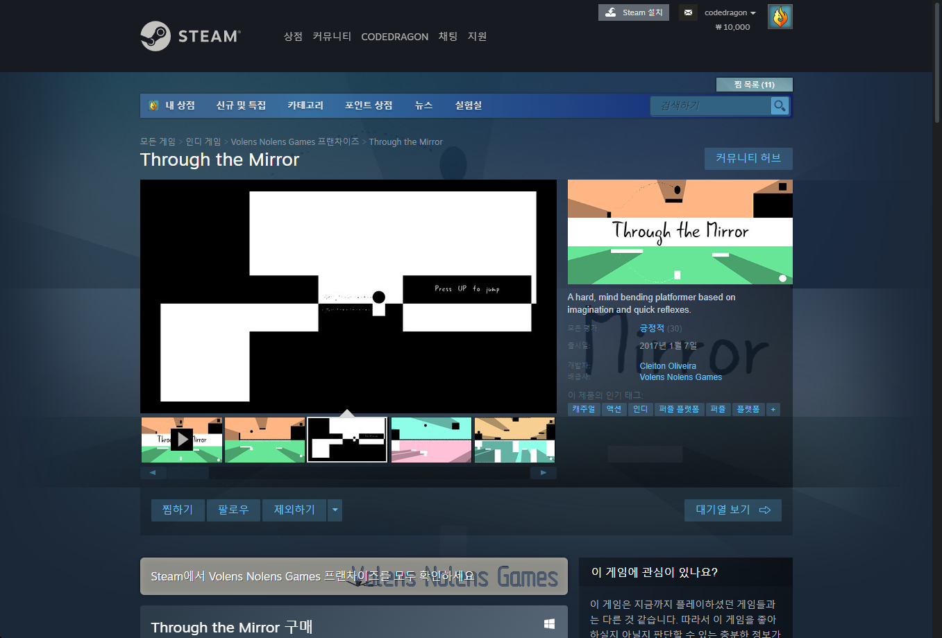
Task: Open the inbox envelope icon
Action: pyautogui.click(x=688, y=12)
